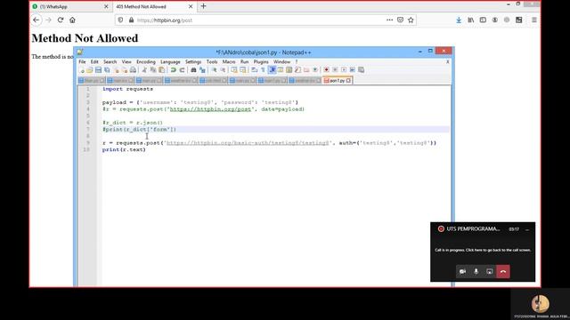Open the Language menu

[170, 62]
